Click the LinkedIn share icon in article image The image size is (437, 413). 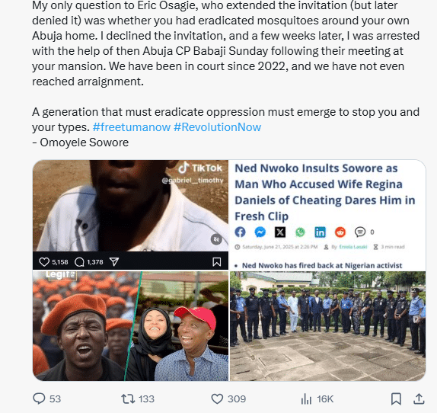[320, 232]
